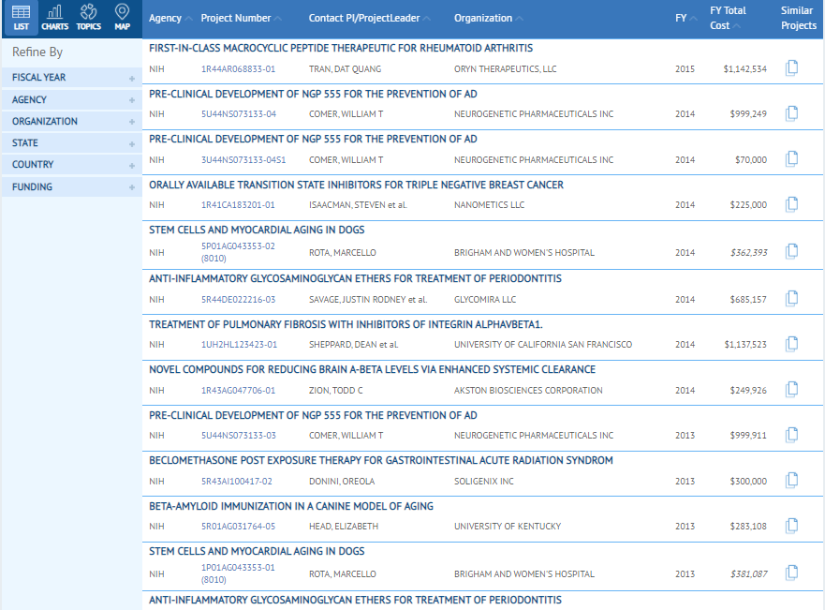Screen dimensions: 825x610
Task: Click organization SOLIGENIX INC
Action: click(483, 481)
